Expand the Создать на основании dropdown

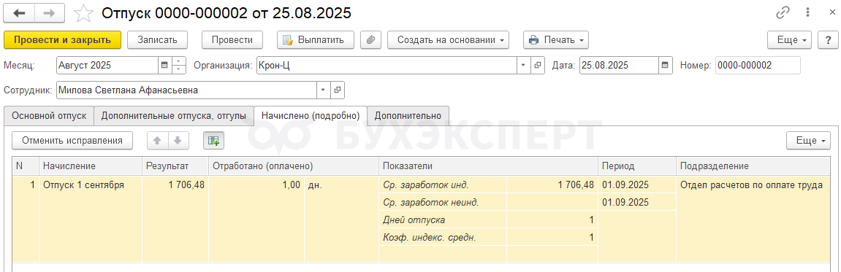point(448,39)
